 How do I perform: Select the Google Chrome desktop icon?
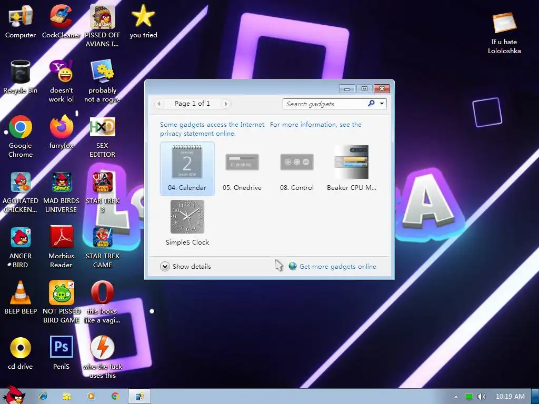tap(21, 136)
